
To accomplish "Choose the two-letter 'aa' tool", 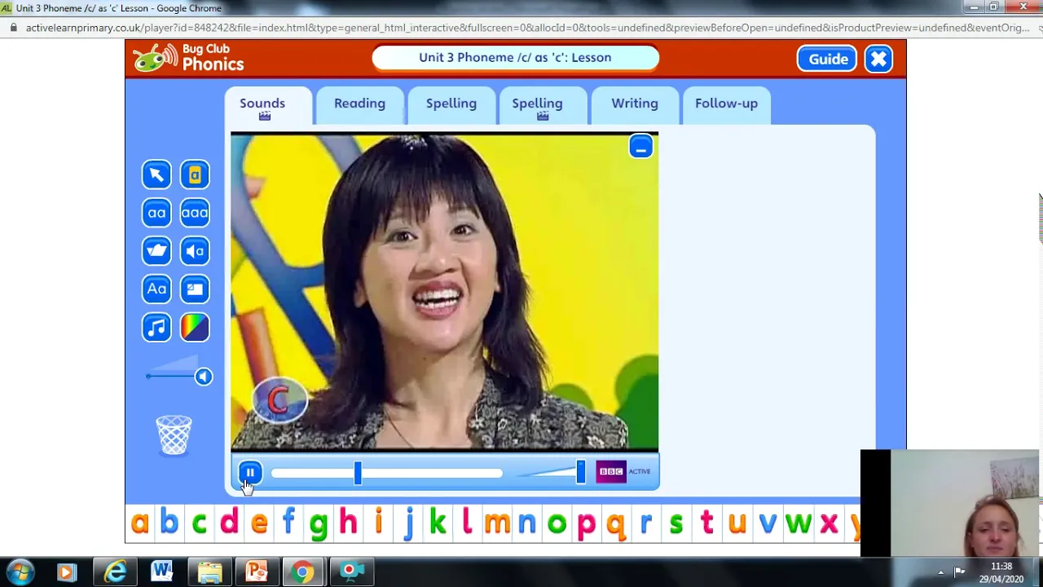I will 156,213.
